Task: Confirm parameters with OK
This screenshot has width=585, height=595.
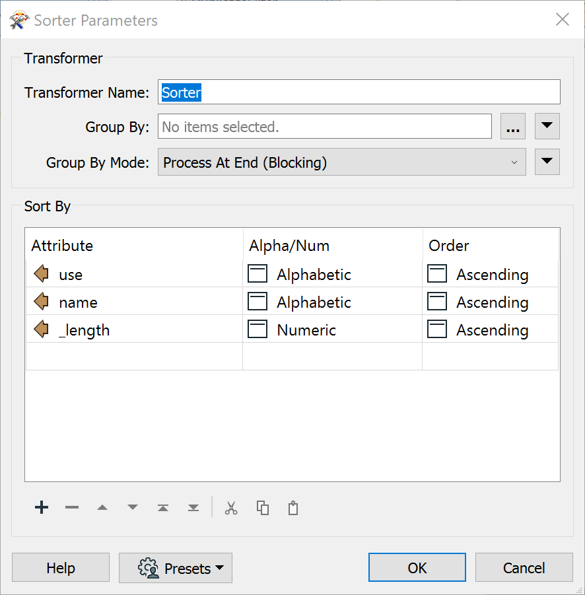Action: 417,567
